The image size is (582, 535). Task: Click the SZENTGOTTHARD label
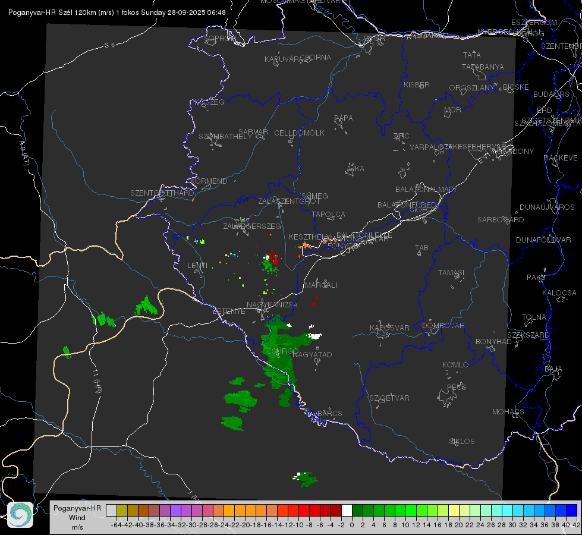pyautogui.click(x=162, y=193)
